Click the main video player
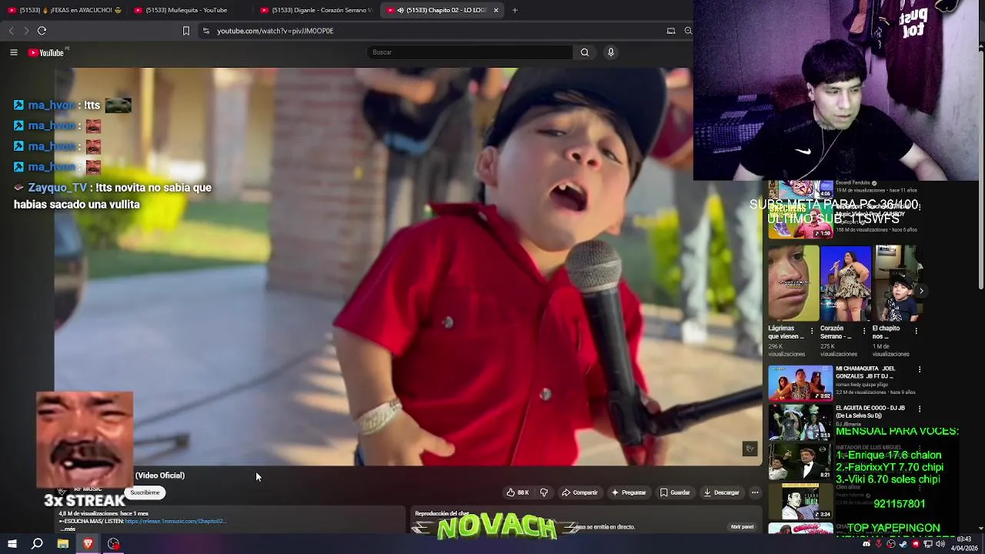 [x=408, y=266]
